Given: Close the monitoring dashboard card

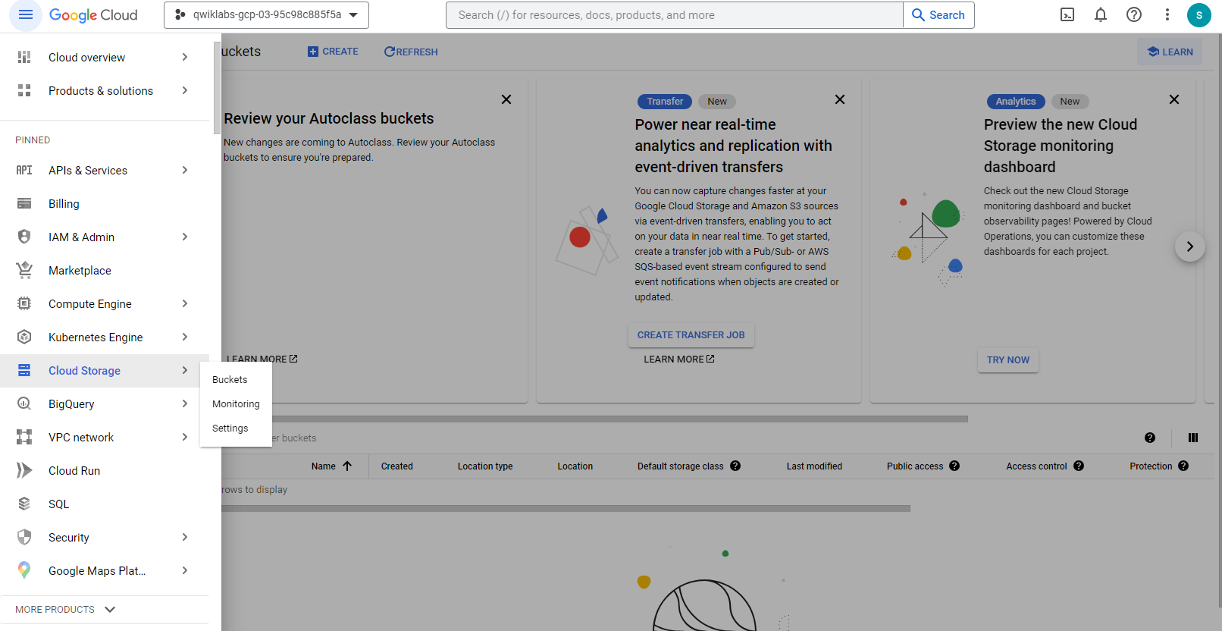Looking at the screenshot, I should click(x=1174, y=99).
